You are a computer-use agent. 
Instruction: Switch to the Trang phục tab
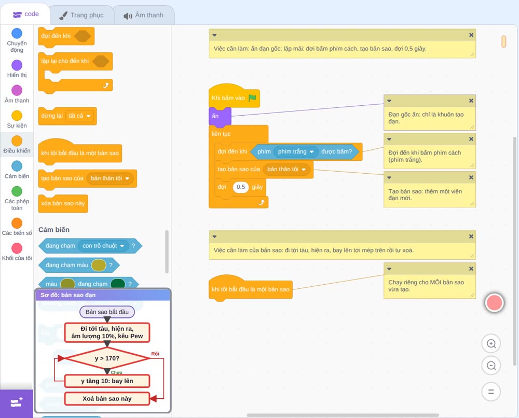[x=81, y=15]
